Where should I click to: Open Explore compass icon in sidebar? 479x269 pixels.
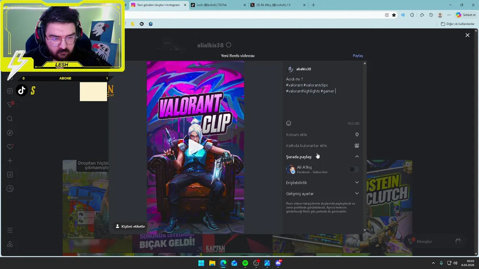(10, 133)
